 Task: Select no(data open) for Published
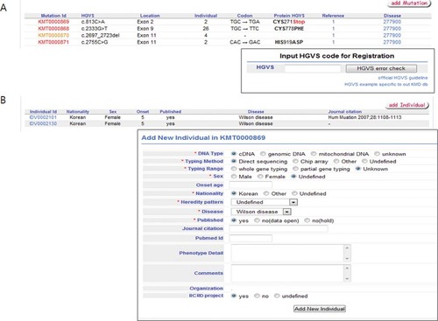(257, 220)
